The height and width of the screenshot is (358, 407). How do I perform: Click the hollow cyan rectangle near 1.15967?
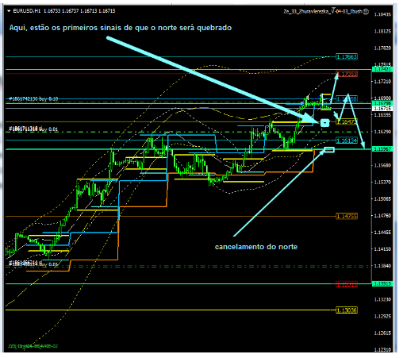pos(329,150)
